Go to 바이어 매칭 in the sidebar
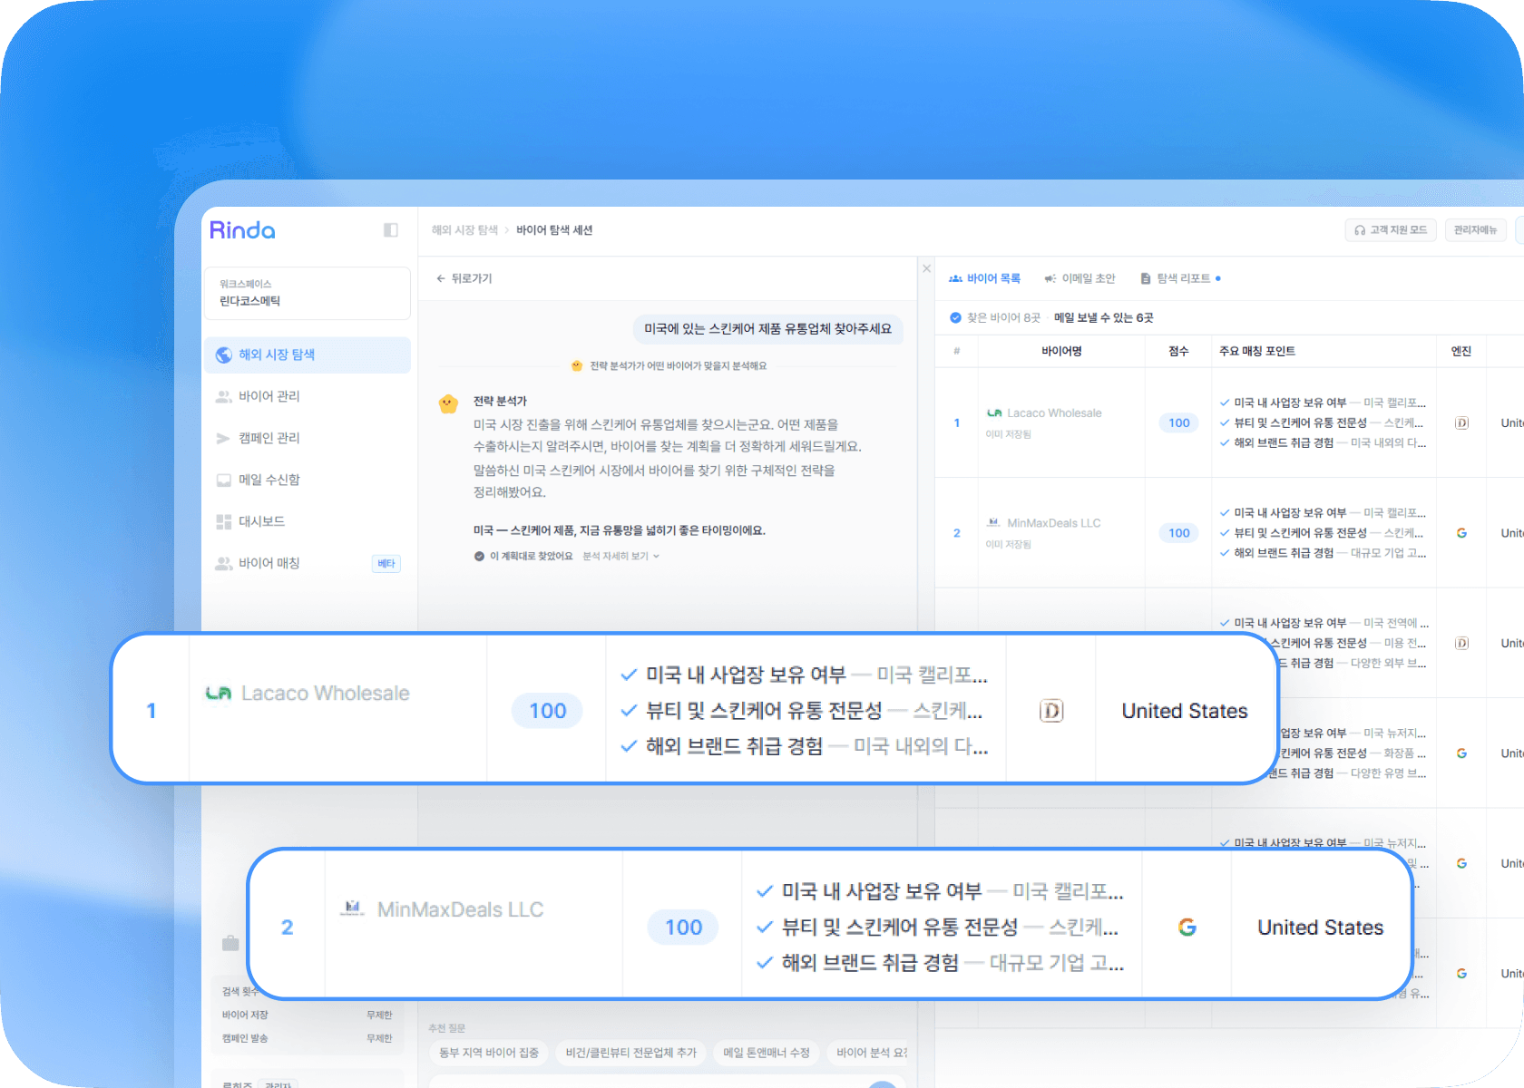The width and height of the screenshot is (1524, 1088). (269, 563)
